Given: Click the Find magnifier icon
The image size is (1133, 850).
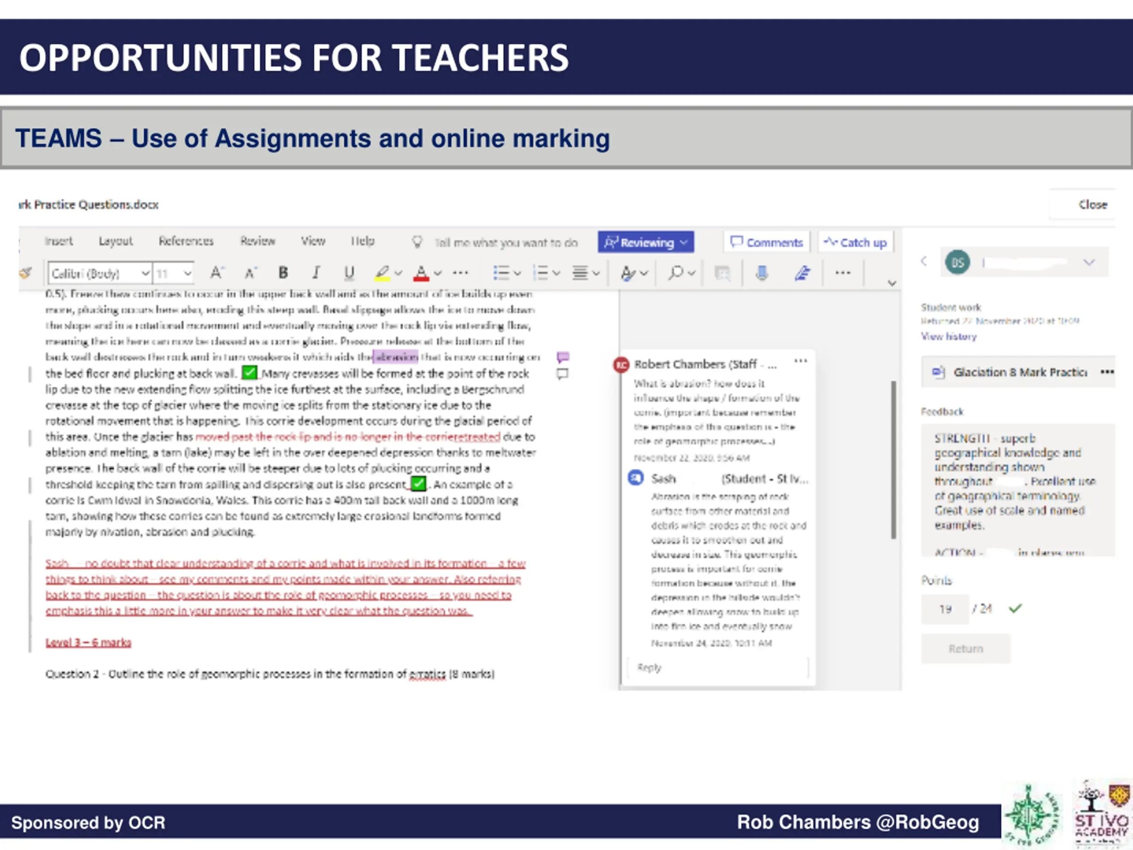Looking at the screenshot, I should click(676, 273).
